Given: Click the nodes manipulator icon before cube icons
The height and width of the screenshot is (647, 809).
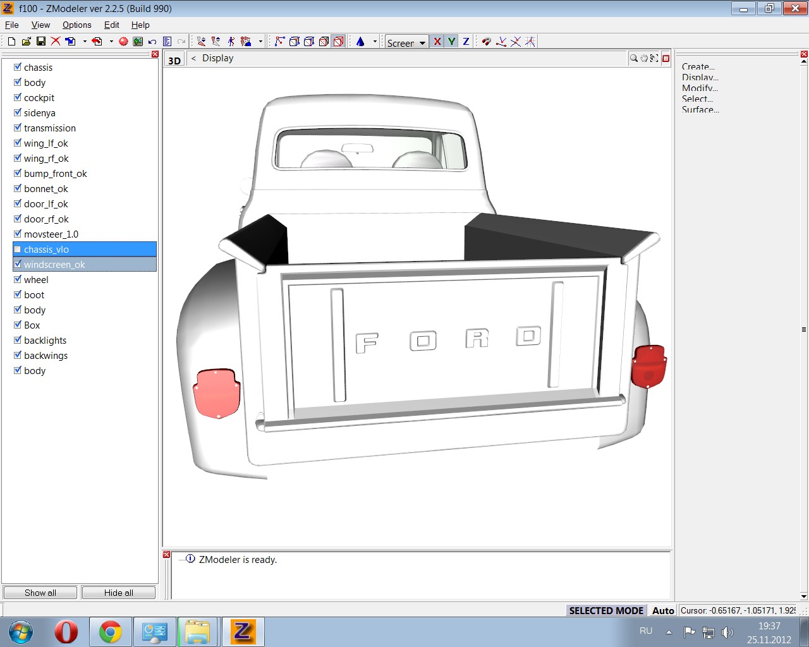Looking at the screenshot, I should click(x=280, y=42).
